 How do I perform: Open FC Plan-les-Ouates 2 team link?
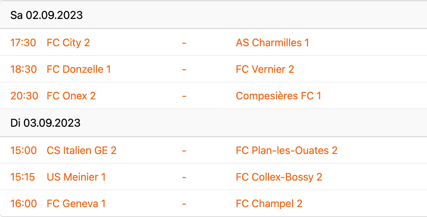pyautogui.click(x=287, y=150)
